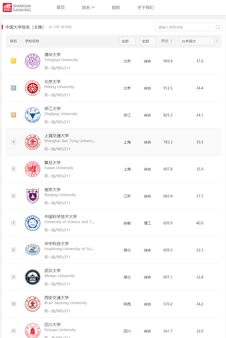Click Wuhan University's dark green emblem
The height and width of the screenshot is (338, 226).
pos(33,277)
